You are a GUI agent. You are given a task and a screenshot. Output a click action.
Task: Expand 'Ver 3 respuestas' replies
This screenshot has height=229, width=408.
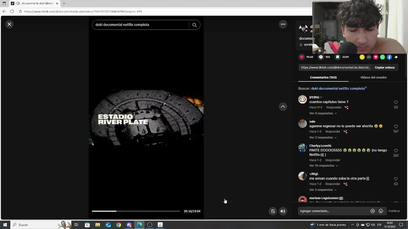click(323, 190)
